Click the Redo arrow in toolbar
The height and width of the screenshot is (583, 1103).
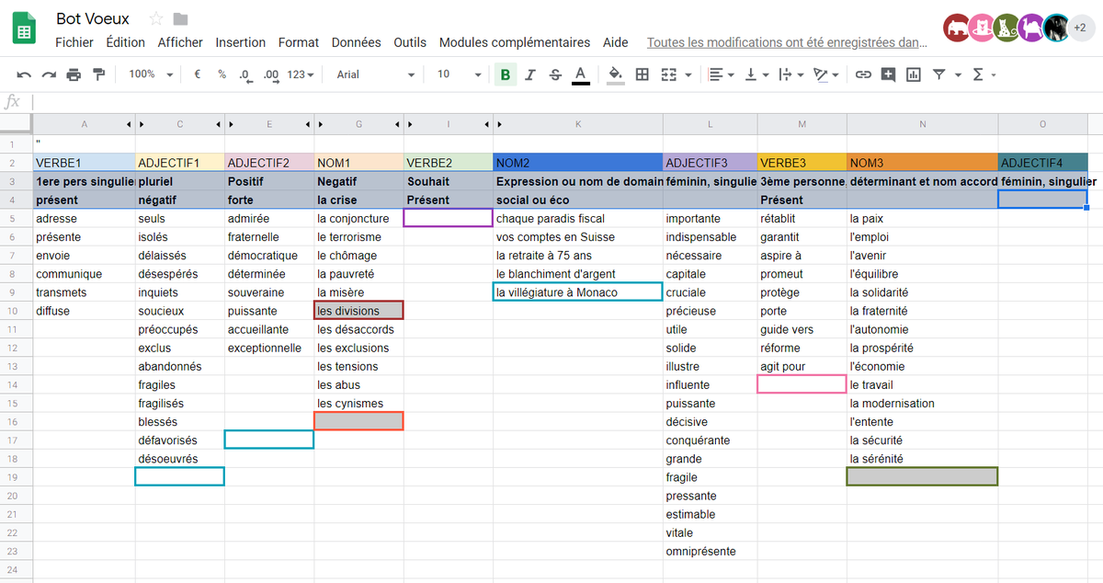pos(49,74)
